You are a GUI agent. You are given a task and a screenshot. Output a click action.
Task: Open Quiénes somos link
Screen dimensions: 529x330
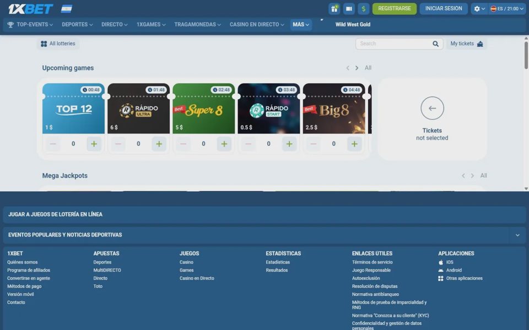pyautogui.click(x=22, y=262)
